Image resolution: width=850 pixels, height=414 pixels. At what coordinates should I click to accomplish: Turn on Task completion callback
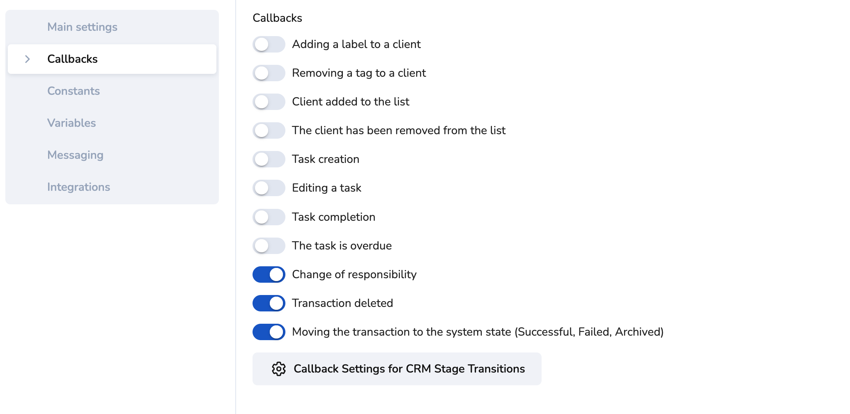pos(269,217)
